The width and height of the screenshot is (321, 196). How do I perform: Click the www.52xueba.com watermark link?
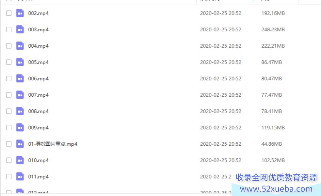[276, 189]
